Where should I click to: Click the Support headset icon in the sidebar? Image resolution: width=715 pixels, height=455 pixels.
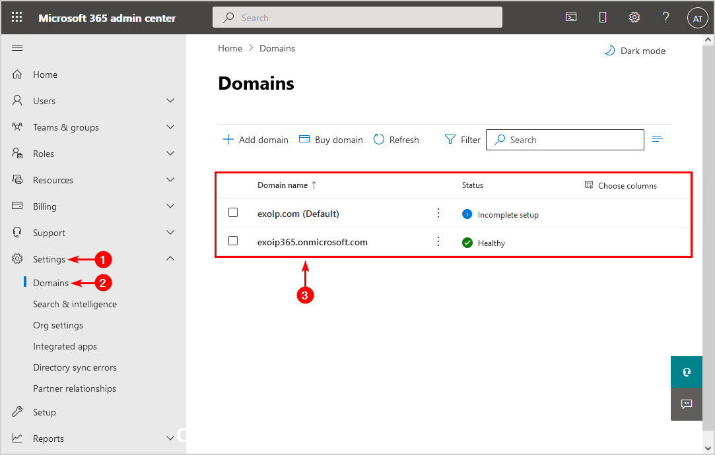pyautogui.click(x=17, y=233)
